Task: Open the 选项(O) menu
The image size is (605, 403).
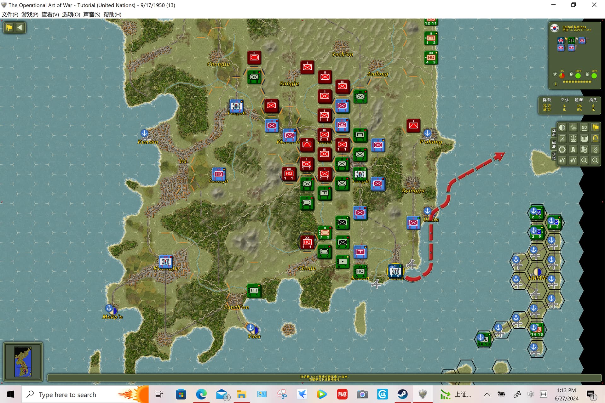Action: pos(71,14)
